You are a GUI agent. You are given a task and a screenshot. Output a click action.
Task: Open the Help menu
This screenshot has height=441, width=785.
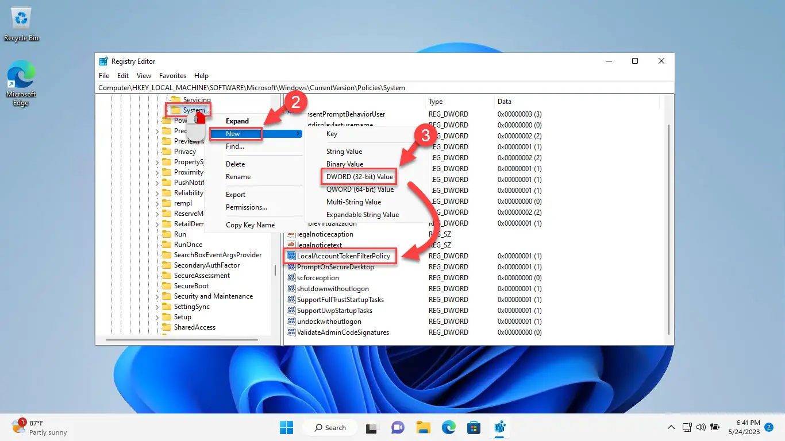[201, 76]
